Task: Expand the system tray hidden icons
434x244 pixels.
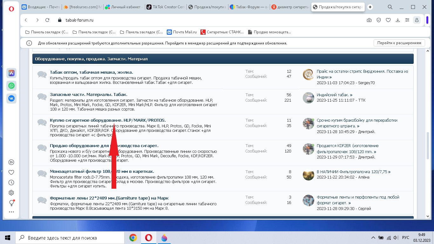Action: point(373,238)
